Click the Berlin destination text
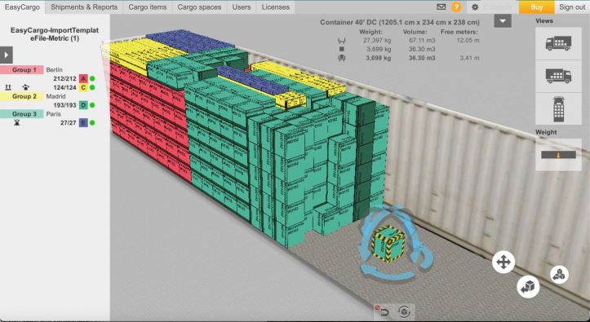Viewport: 590px width, 322px height. click(54, 70)
